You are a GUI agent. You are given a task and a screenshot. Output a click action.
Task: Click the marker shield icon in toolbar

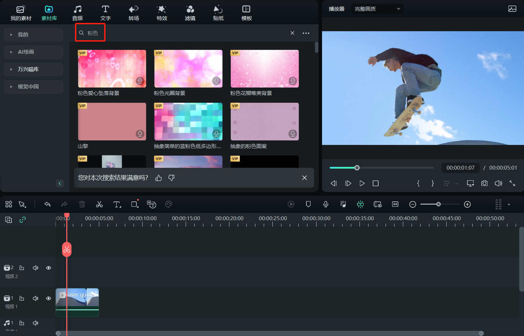[x=308, y=204]
